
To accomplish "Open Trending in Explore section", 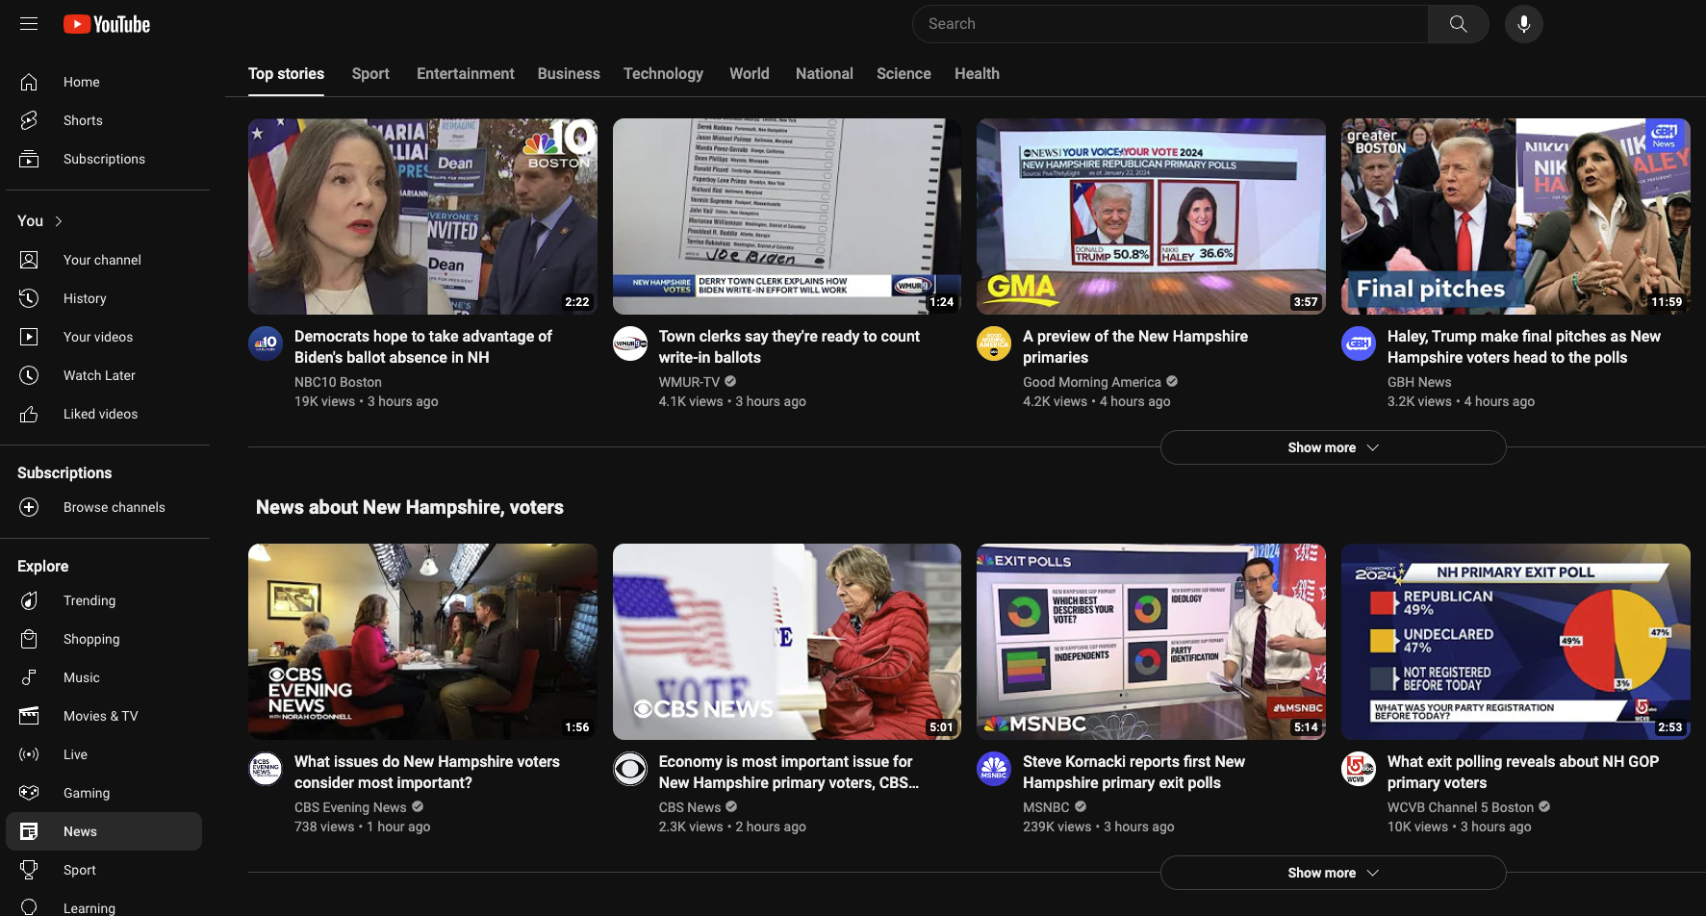I will (104, 600).
